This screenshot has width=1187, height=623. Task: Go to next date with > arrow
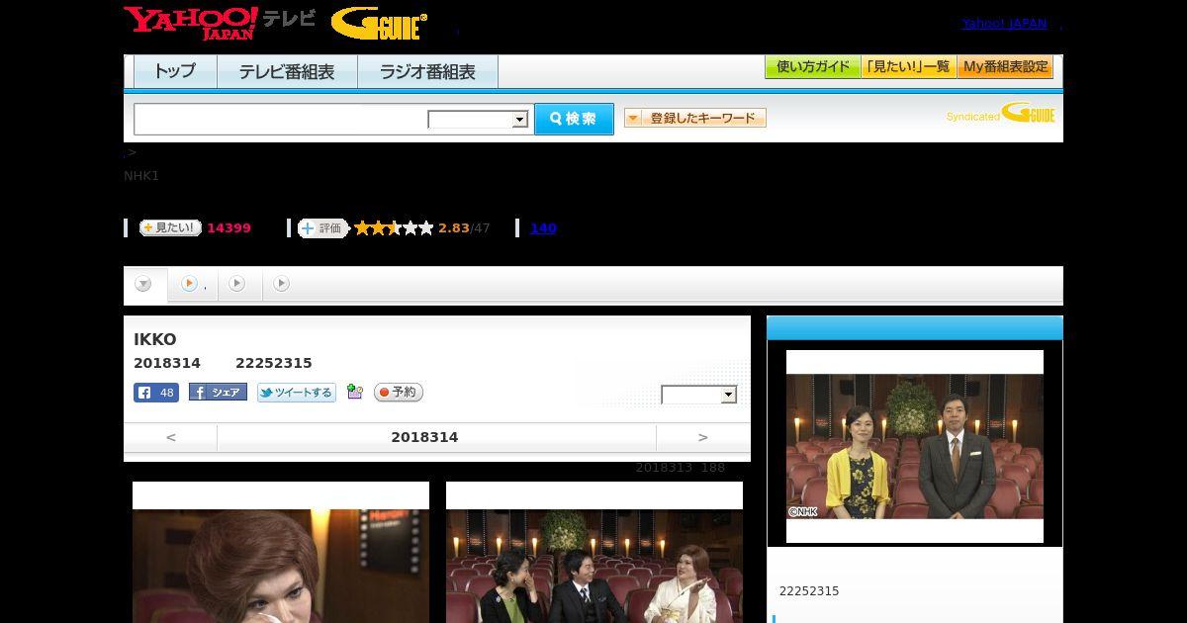703,437
